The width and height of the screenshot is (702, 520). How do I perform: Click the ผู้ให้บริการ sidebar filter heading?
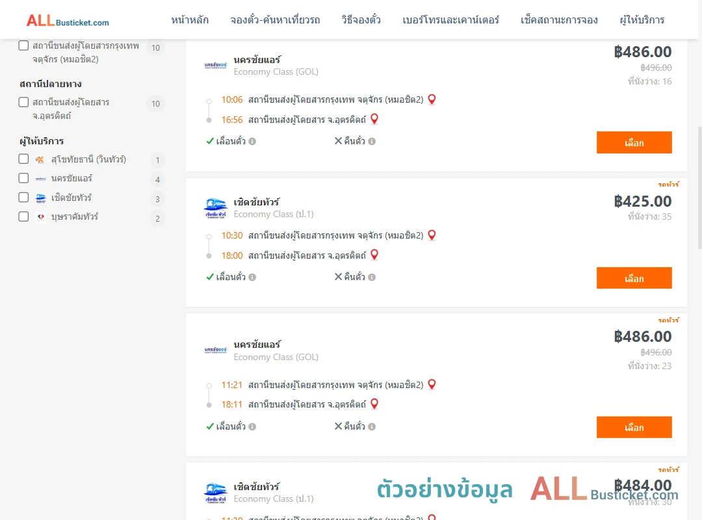[x=42, y=141]
